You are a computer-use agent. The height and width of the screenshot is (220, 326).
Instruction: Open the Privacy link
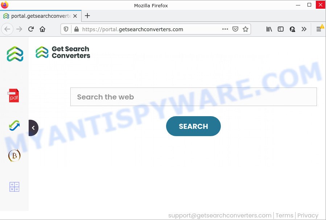(x=308, y=215)
